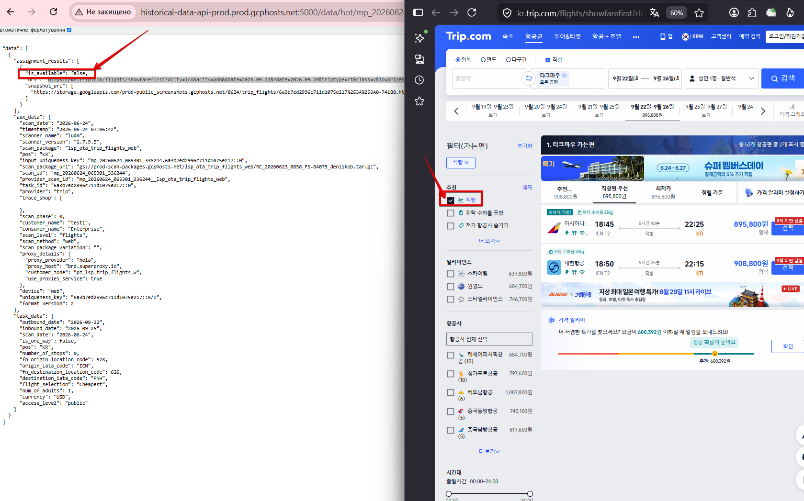Select the 895,800원 18:45 flight with 선택
This screenshot has height=501, width=804.
tap(788, 228)
